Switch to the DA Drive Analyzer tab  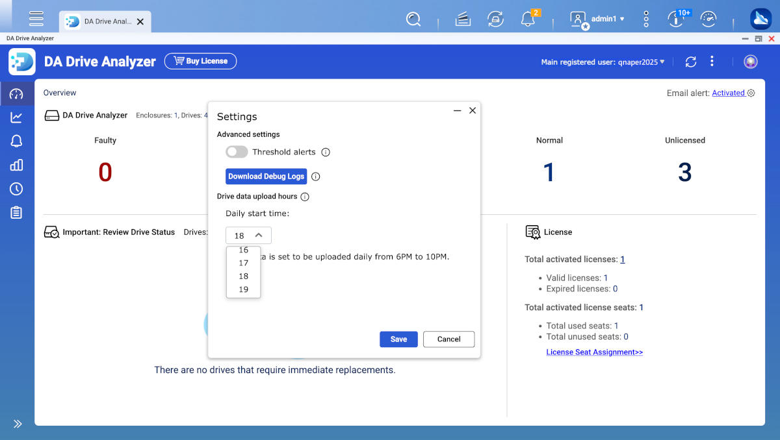pyautogui.click(x=104, y=21)
